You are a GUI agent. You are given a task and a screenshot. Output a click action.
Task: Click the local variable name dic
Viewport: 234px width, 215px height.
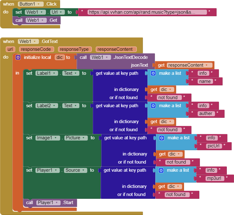point(59,57)
